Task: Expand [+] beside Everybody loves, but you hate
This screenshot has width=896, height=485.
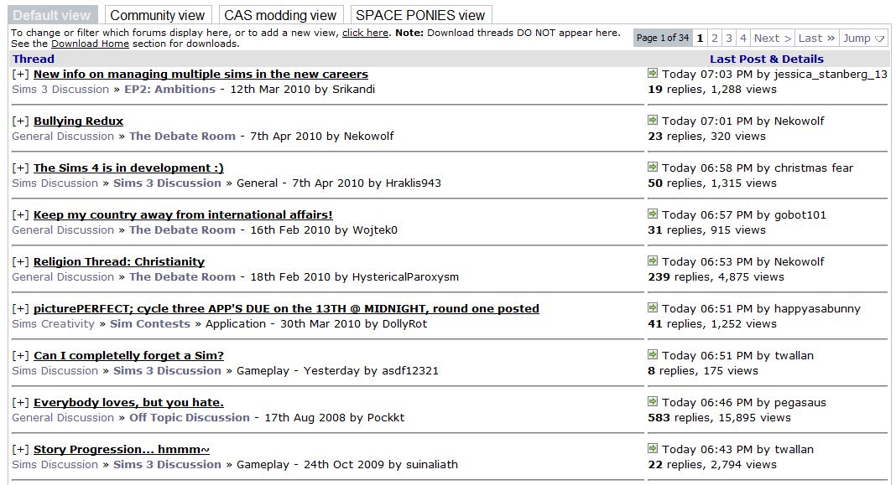Action: 21,402
